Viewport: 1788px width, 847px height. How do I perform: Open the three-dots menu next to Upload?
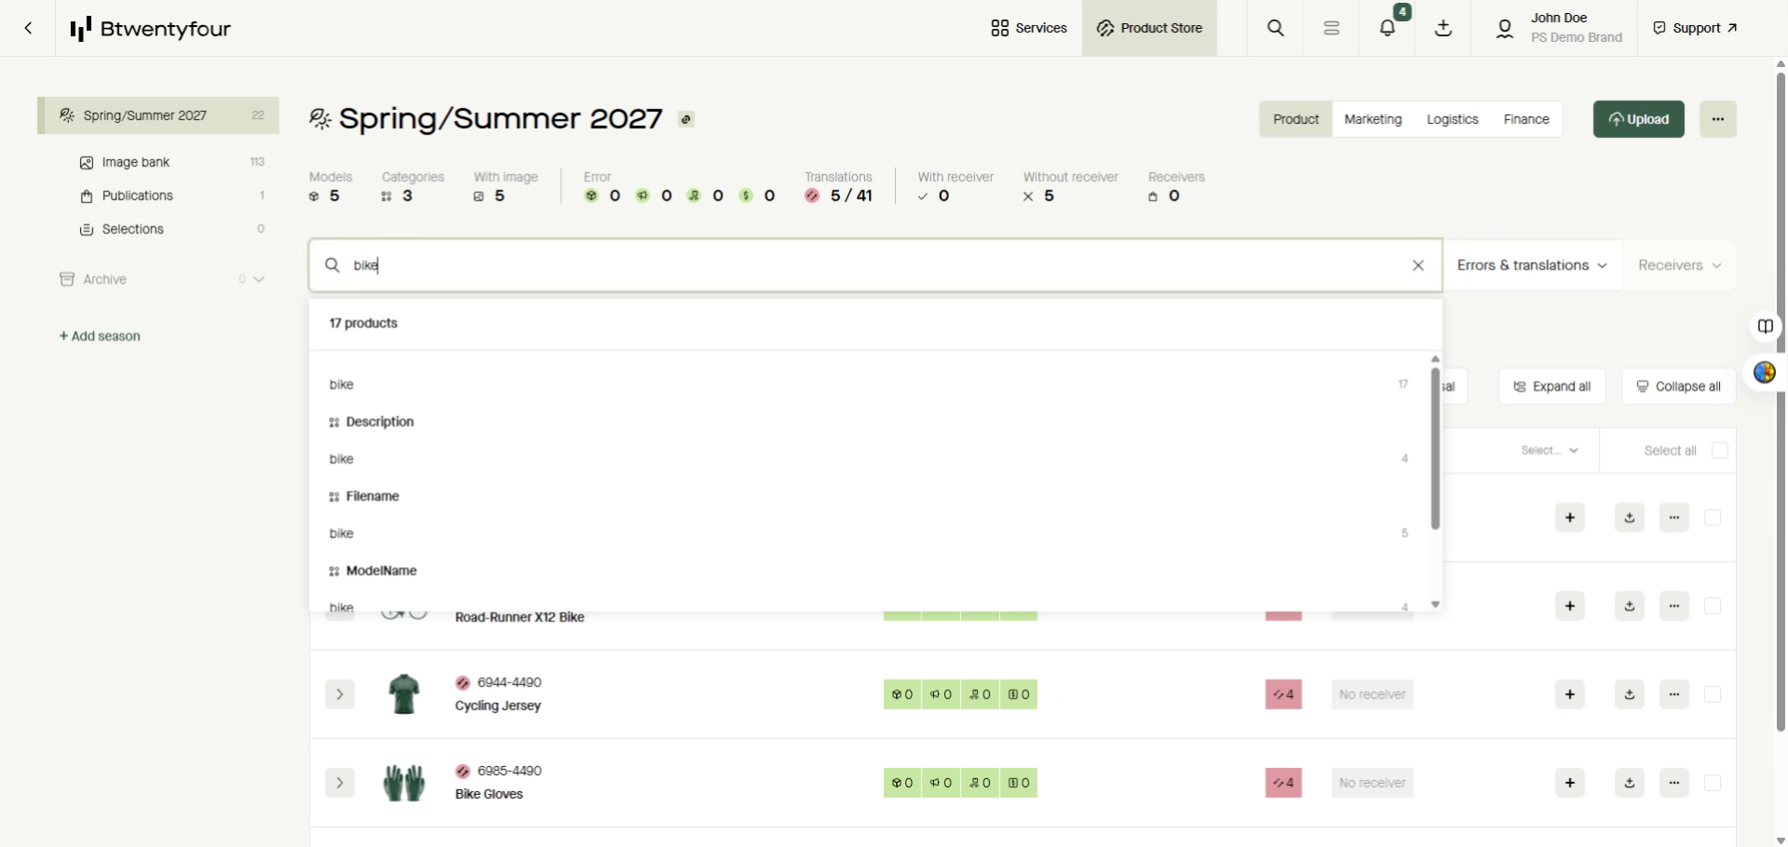pyautogui.click(x=1718, y=119)
